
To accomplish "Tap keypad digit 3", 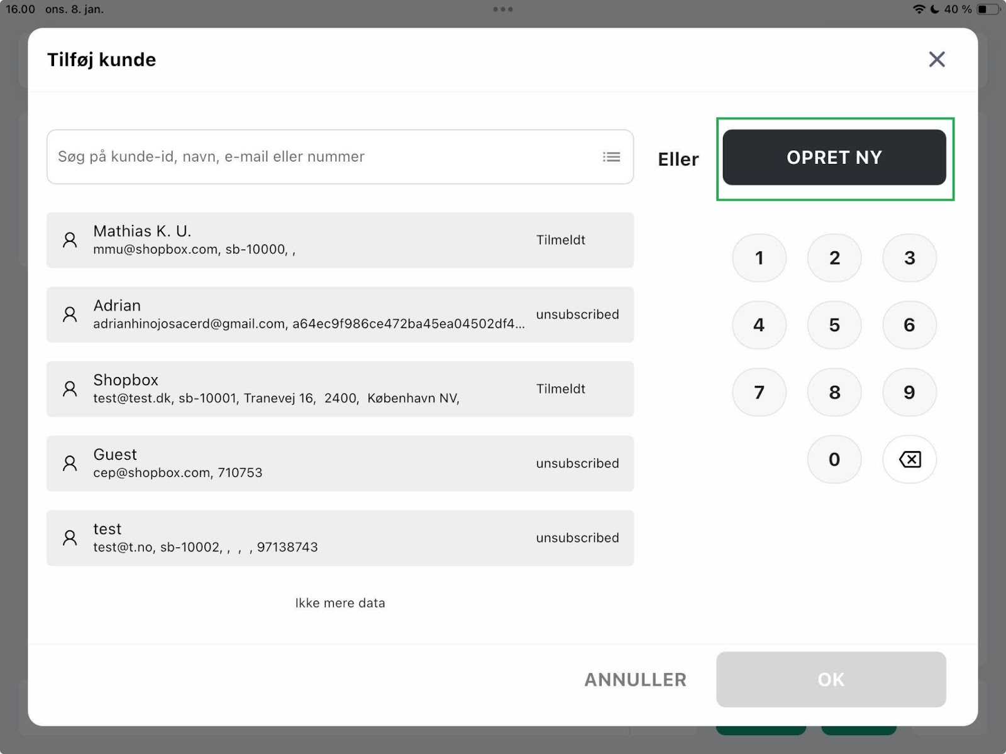I will click(909, 258).
